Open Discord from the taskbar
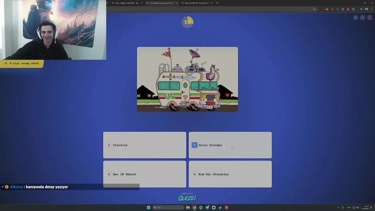The height and width of the screenshot is (211, 375). [207, 207]
